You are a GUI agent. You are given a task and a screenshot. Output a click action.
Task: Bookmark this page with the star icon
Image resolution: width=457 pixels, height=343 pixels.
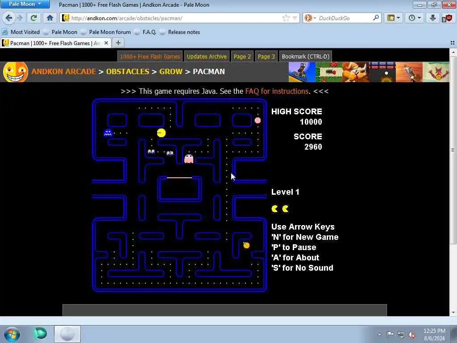coord(286,18)
